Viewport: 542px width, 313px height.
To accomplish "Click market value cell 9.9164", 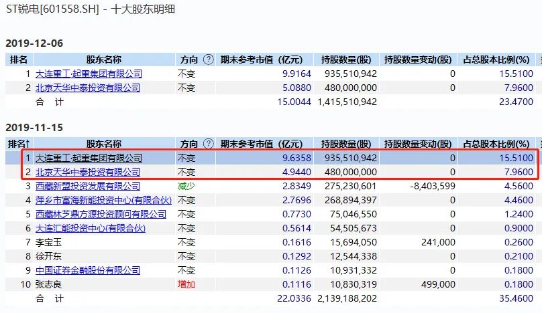I will 296,74.
